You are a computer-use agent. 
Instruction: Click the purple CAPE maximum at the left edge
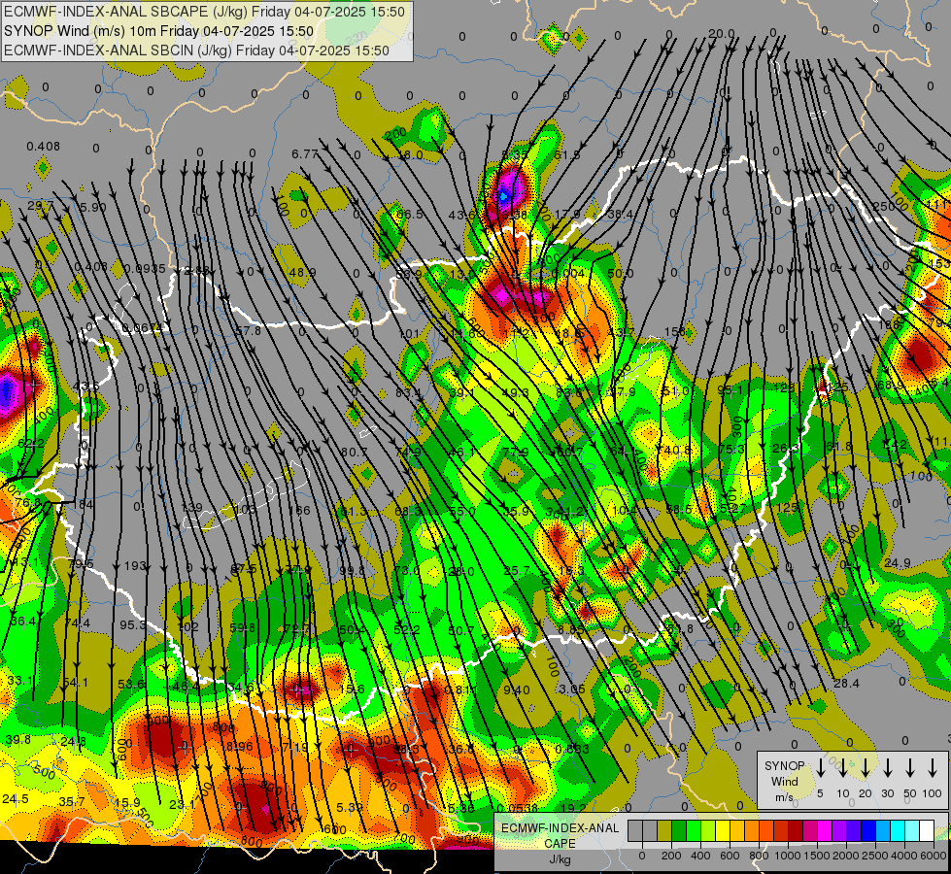click(x=7, y=391)
